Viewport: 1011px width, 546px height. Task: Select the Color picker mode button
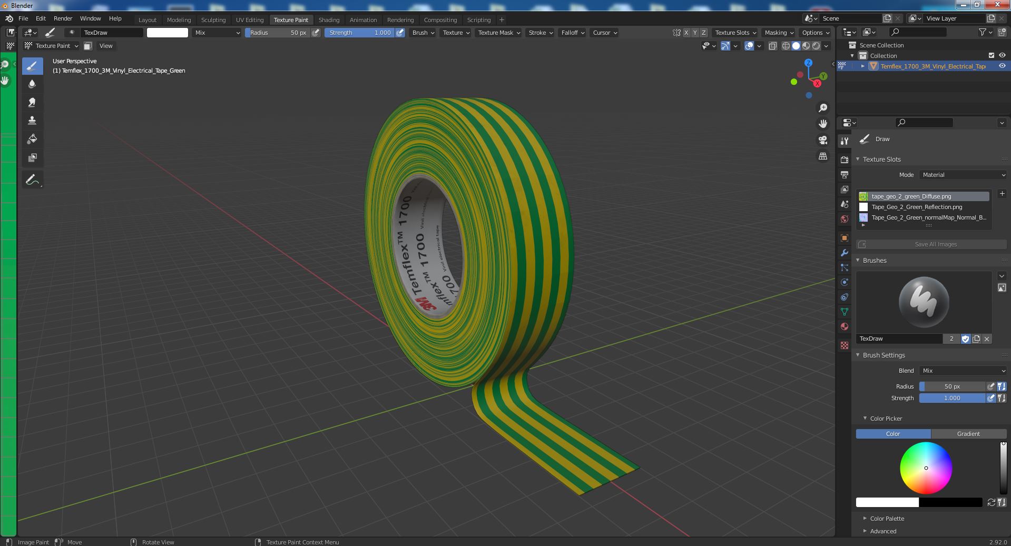pos(893,434)
